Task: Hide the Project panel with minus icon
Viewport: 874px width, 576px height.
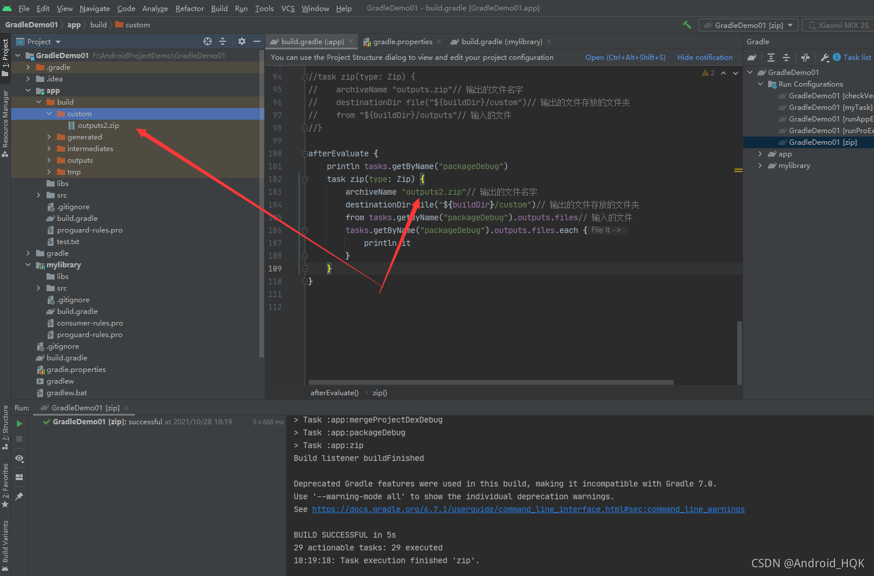Action: point(256,41)
